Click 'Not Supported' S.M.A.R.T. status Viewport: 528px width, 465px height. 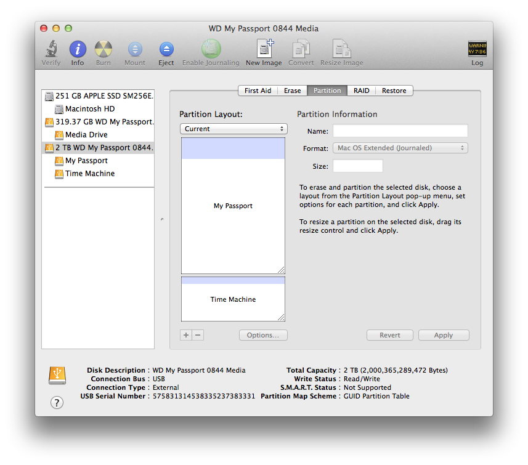367,387
